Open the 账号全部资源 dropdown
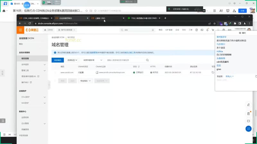Viewport: 257px width, 144px height. 66,30
